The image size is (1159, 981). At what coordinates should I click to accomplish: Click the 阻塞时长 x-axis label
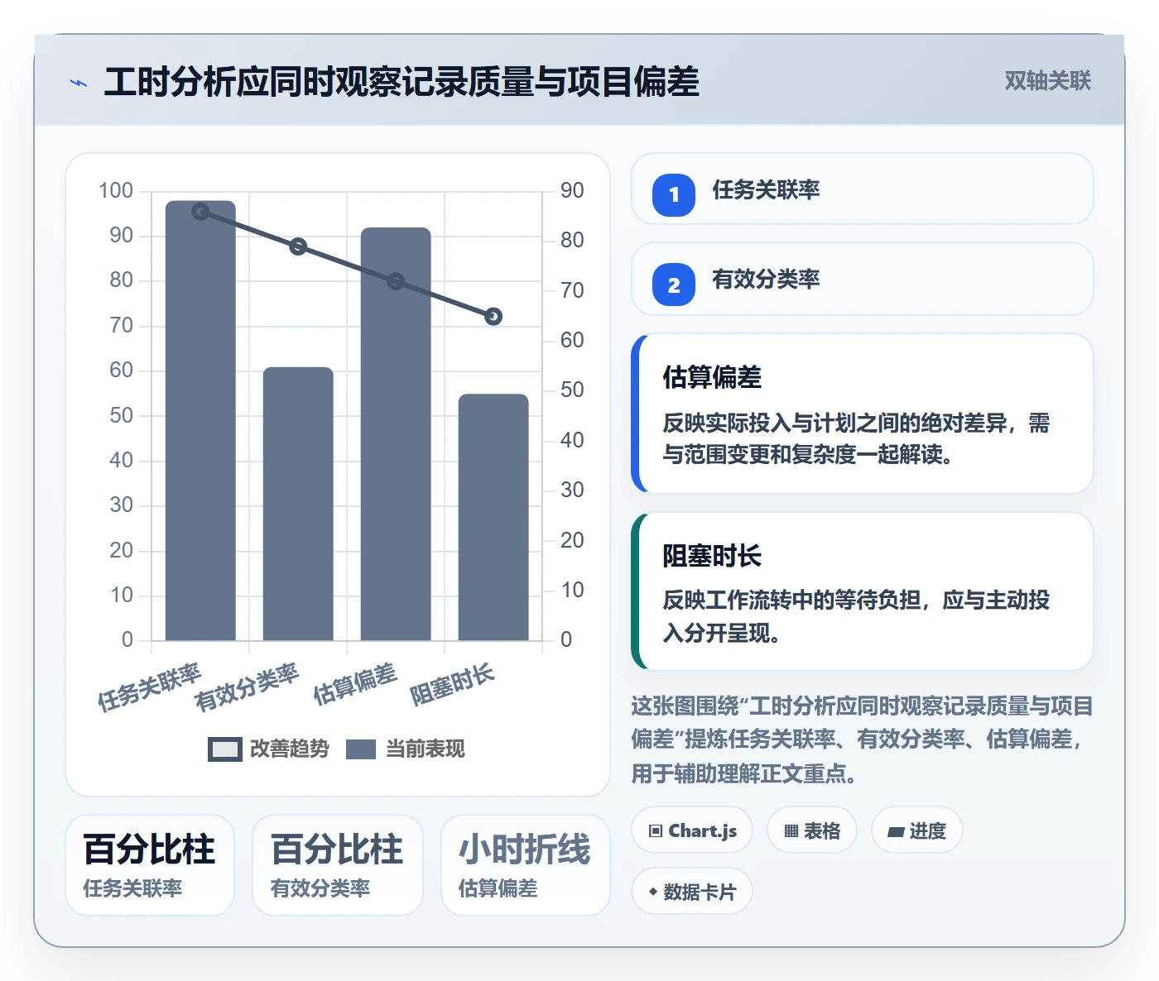(452, 685)
